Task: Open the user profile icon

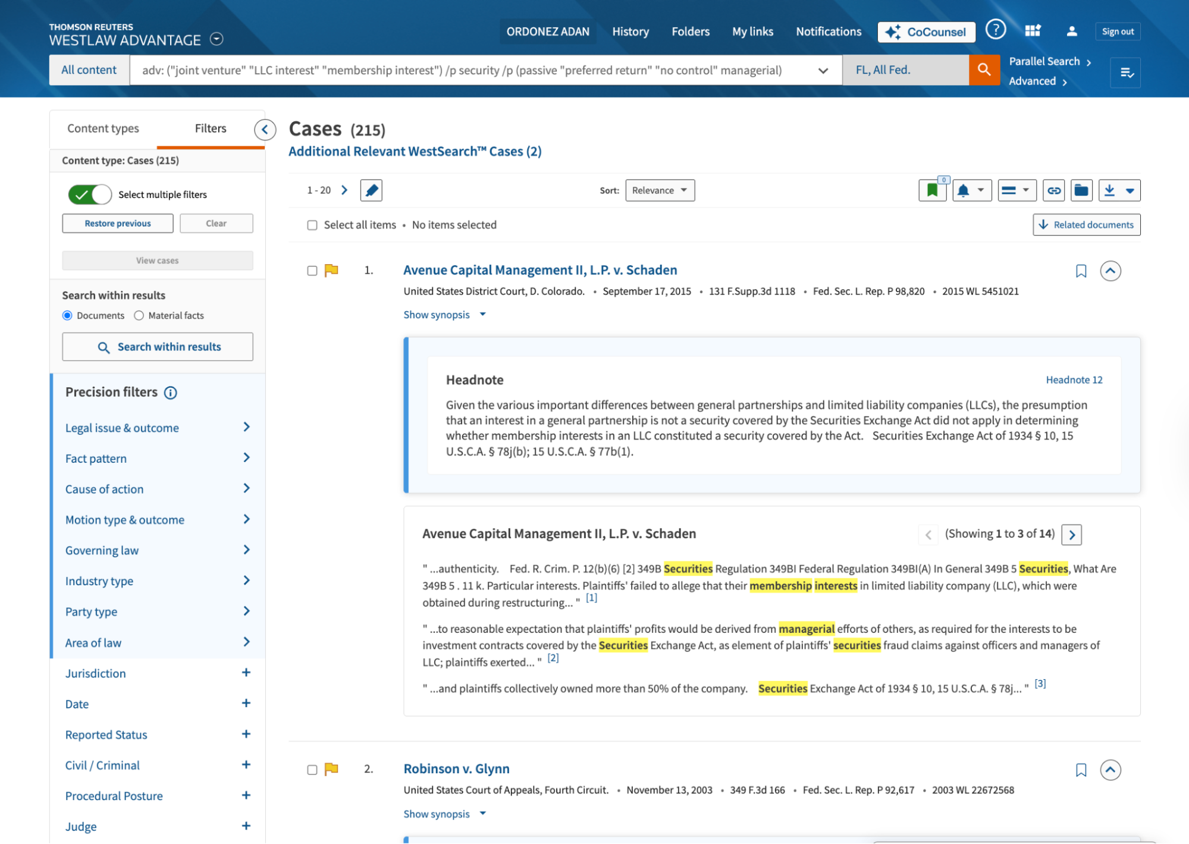Action: [x=1071, y=31]
